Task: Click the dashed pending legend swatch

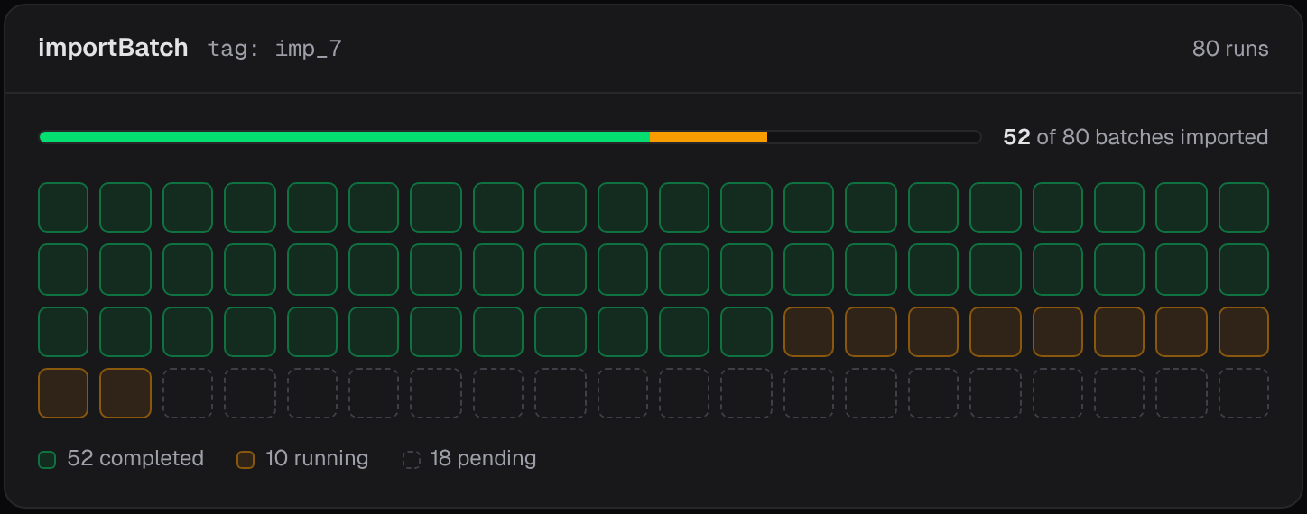Action: [x=411, y=460]
